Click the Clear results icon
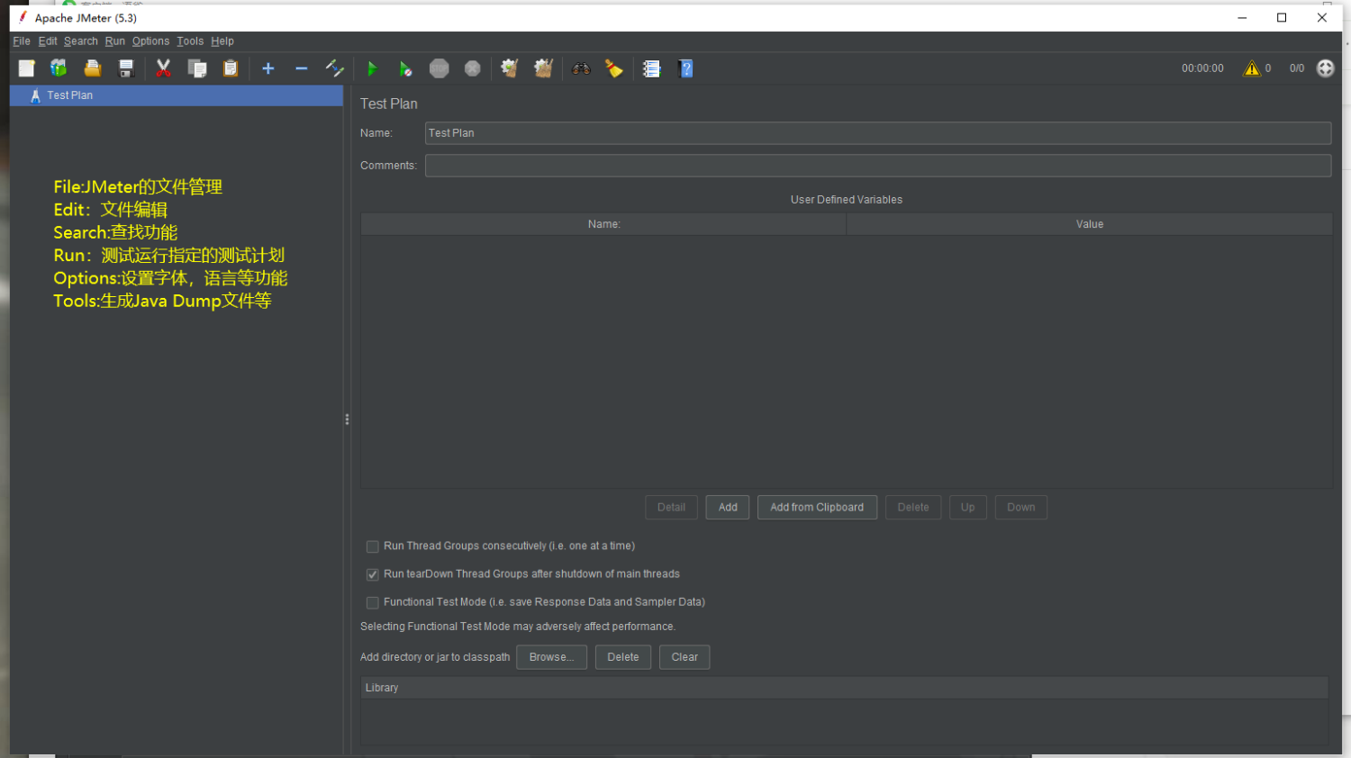This screenshot has height=758, width=1351. (x=510, y=68)
